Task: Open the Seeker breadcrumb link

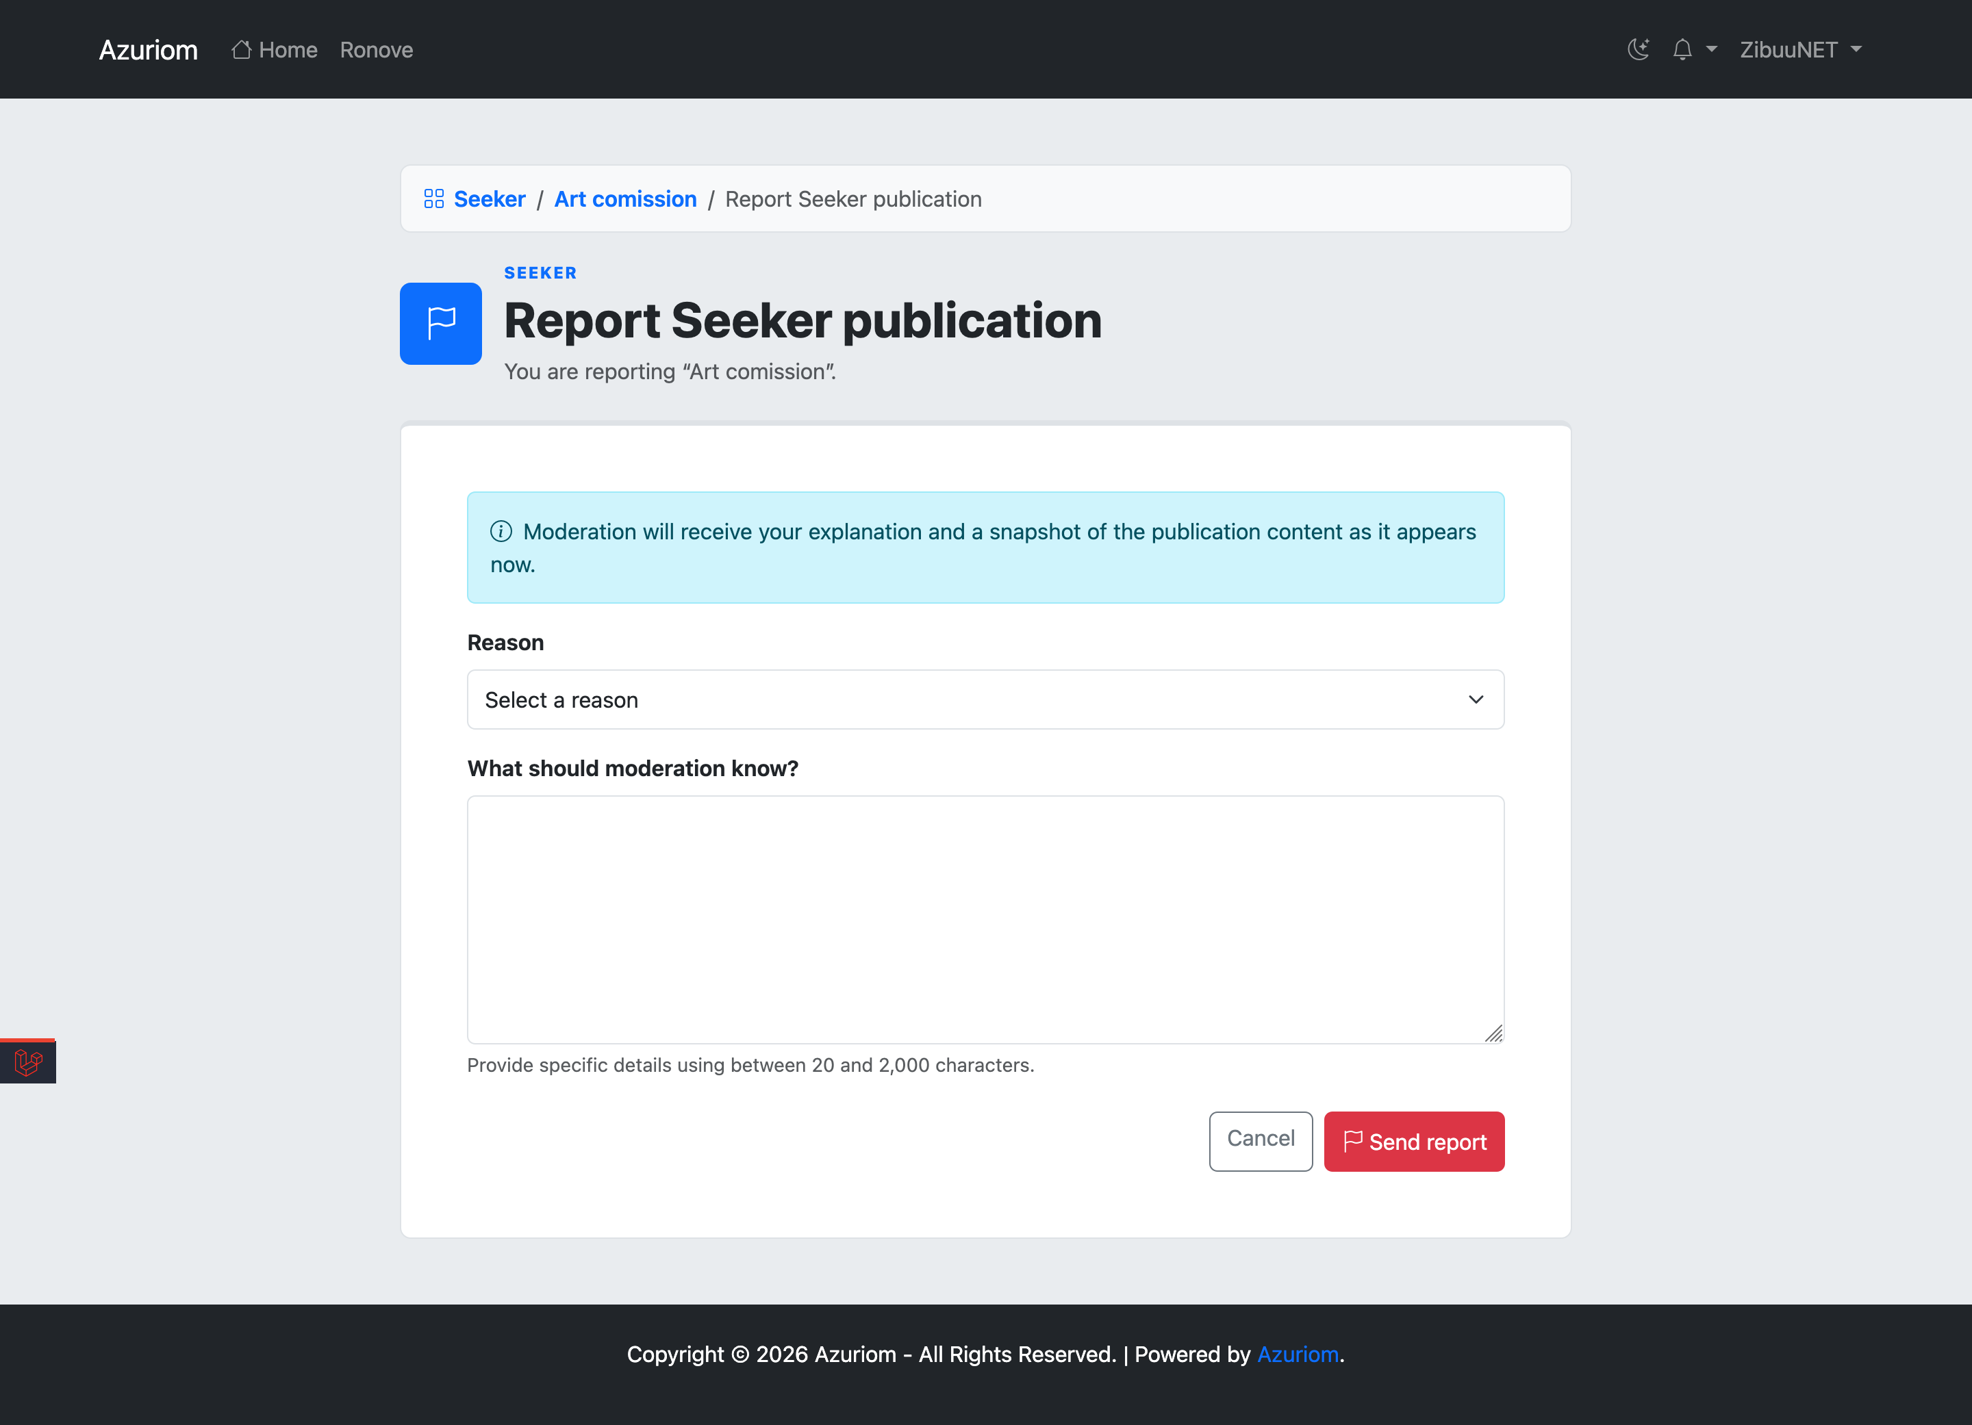Action: click(490, 199)
